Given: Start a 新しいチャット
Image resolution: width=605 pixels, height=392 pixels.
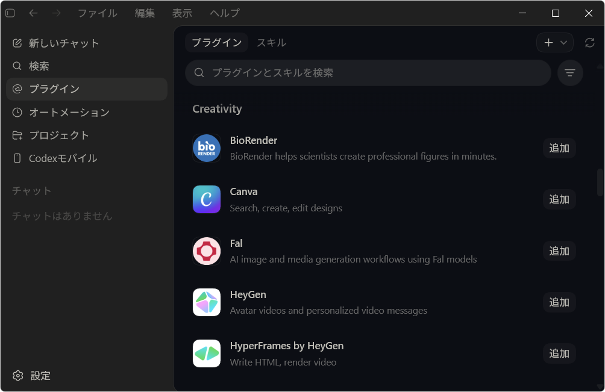Looking at the screenshot, I should 87,43.
